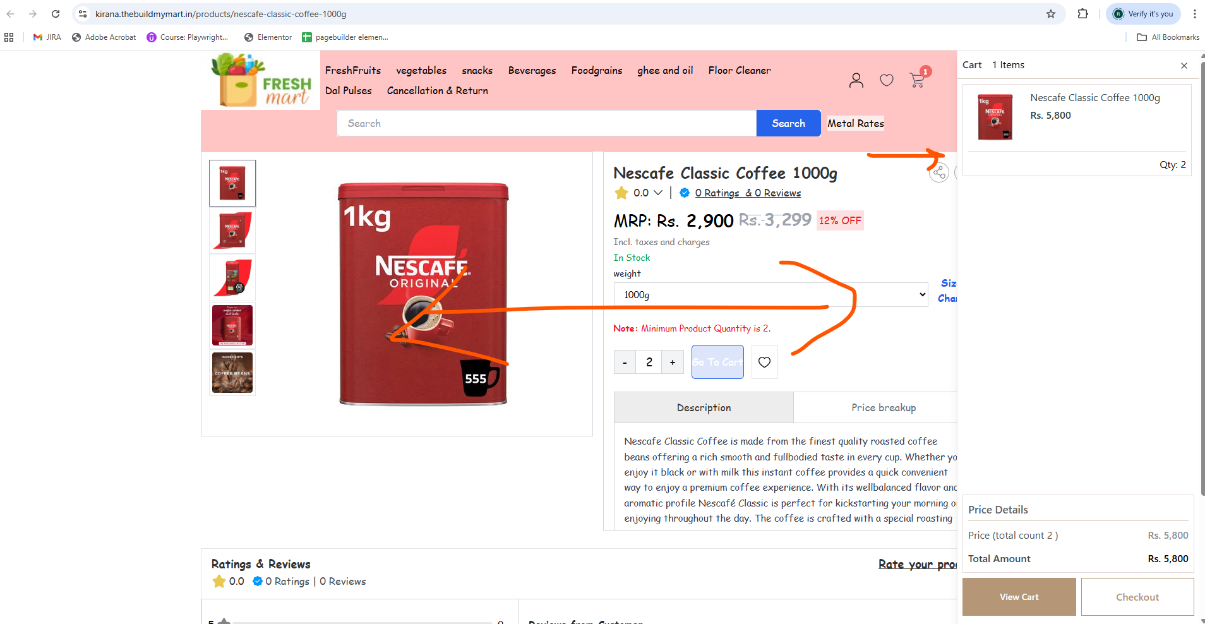Click Total Amount Rs. 5,800 value
Image resolution: width=1205 pixels, height=624 pixels.
point(1168,559)
